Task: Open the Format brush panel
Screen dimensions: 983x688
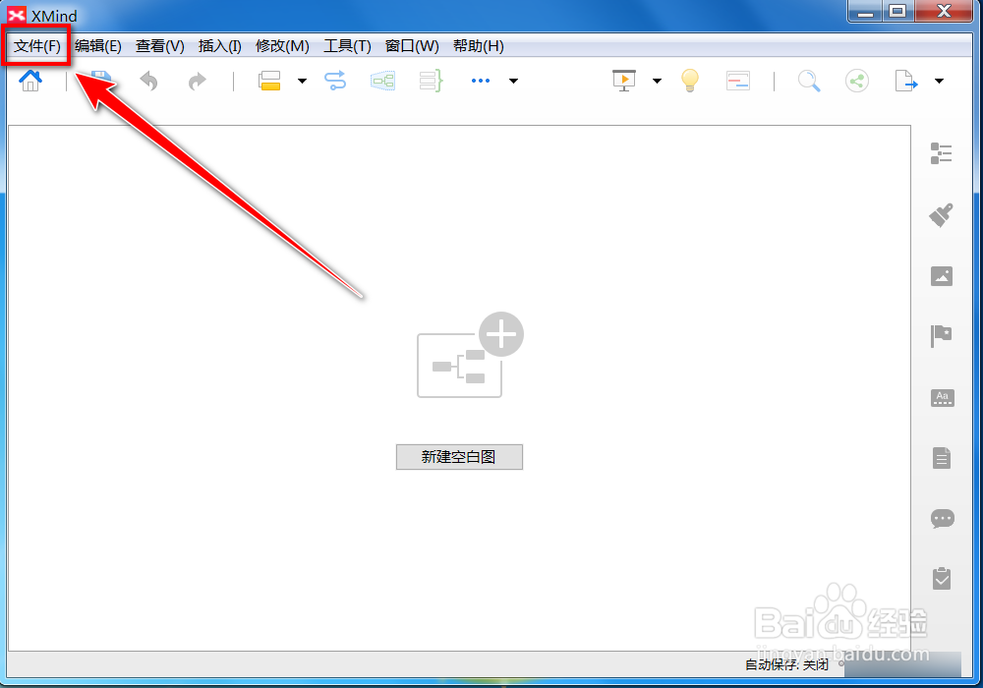Action: coord(941,214)
